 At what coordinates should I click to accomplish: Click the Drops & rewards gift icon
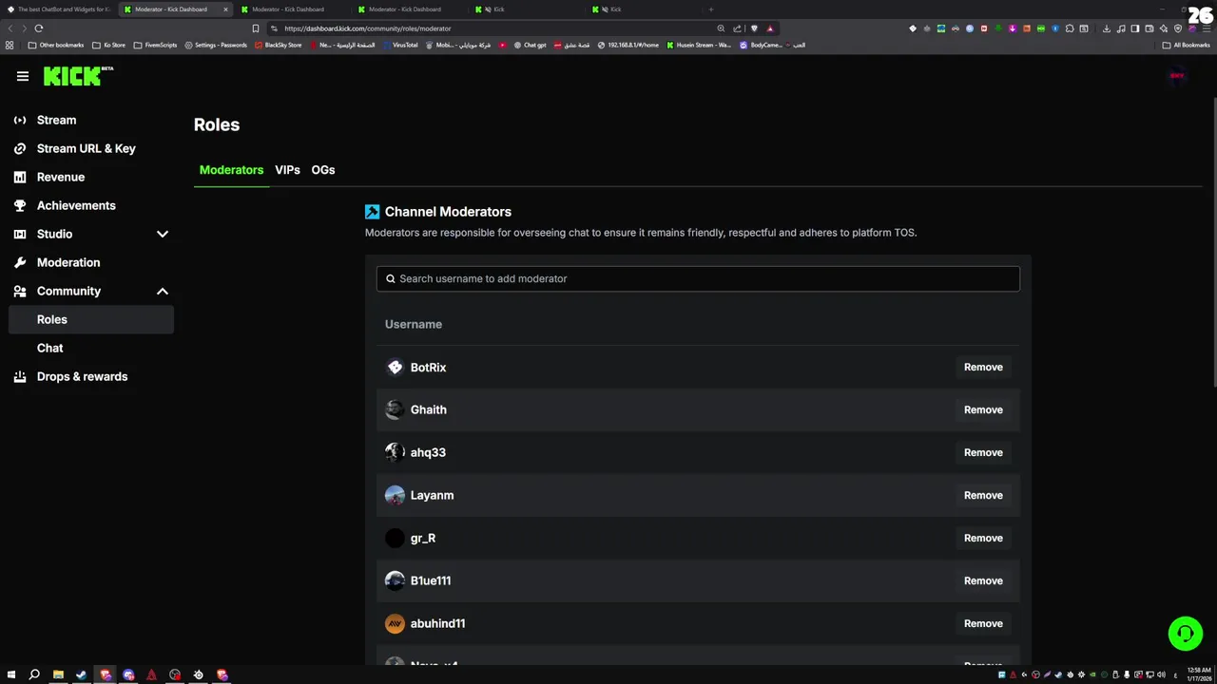[20, 376]
